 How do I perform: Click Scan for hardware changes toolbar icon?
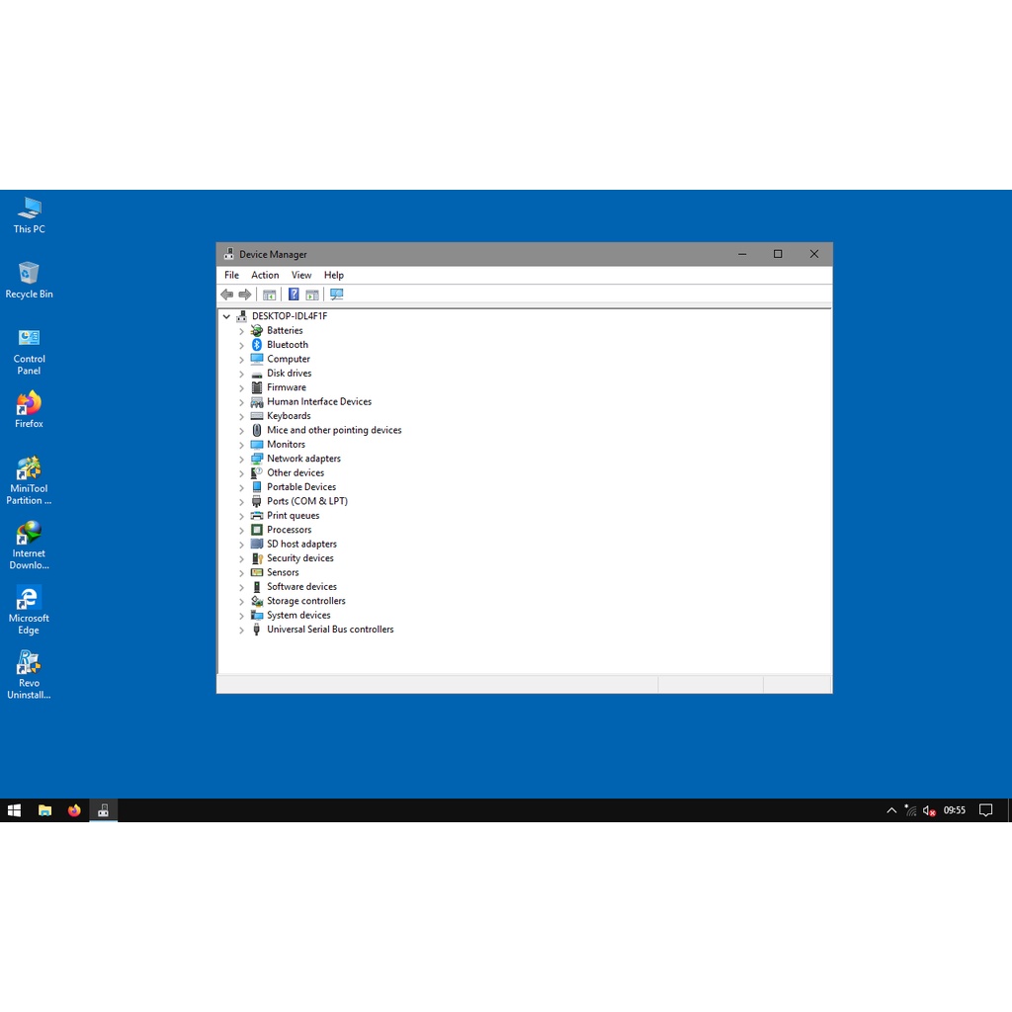[337, 295]
